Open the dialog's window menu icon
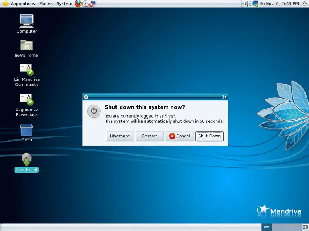Image resolution: width=309 pixels, height=231 pixels. [x=86, y=97]
